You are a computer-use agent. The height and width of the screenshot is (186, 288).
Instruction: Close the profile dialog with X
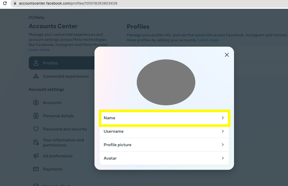click(227, 55)
